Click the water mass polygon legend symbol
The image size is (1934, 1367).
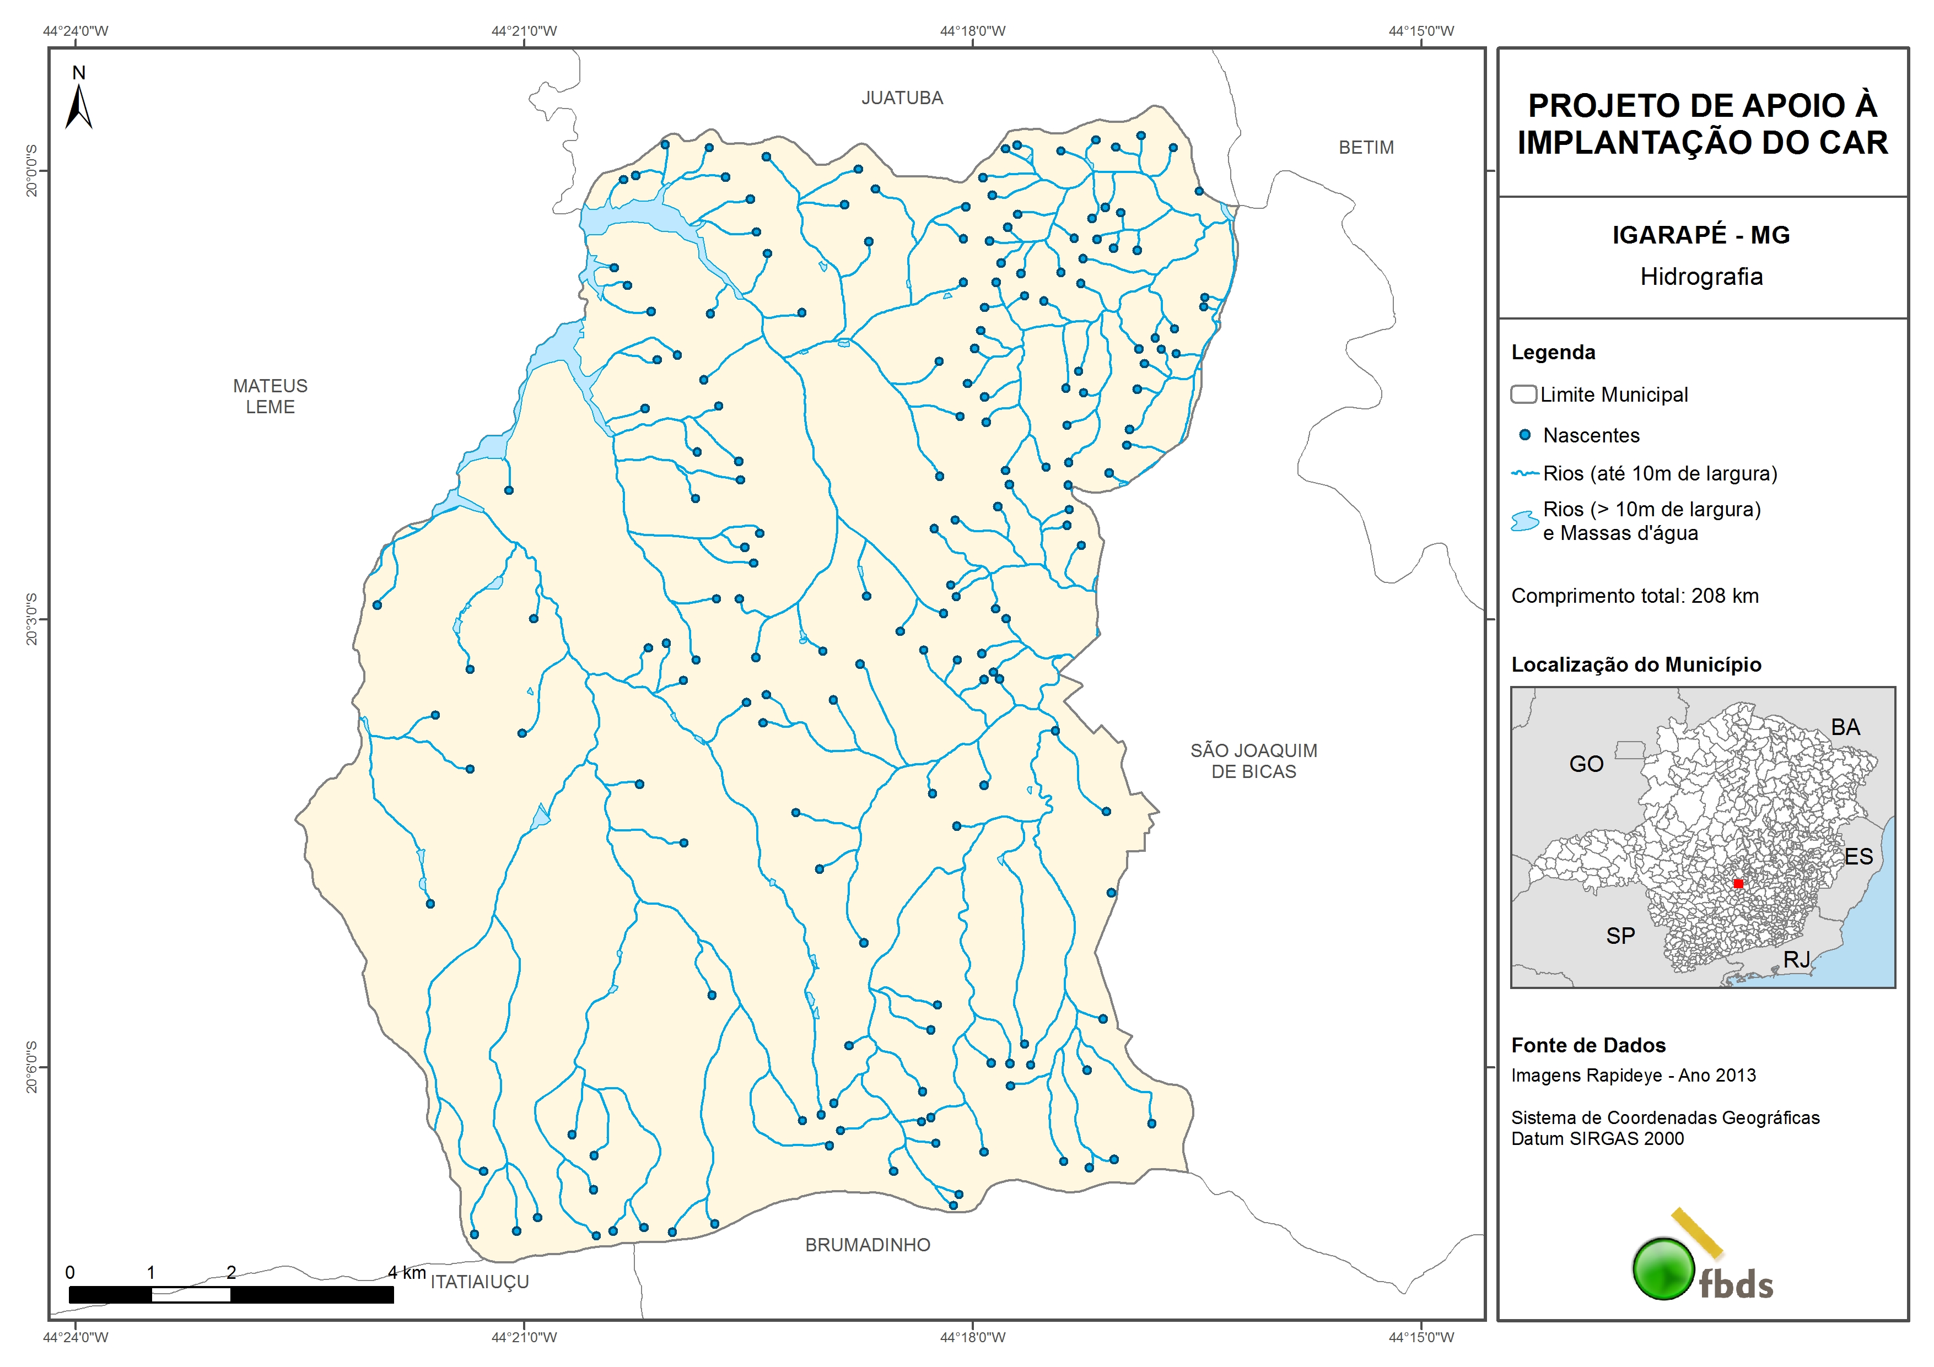pyautogui.click(x=1524, y=521)
